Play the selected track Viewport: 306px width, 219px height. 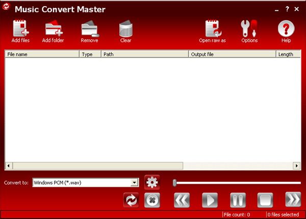pos(210,200)
